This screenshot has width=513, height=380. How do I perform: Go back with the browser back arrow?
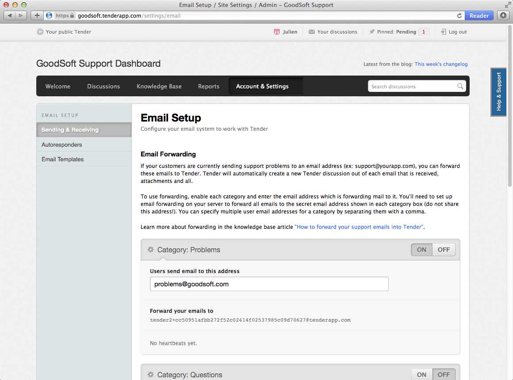[x=9, y=15]
